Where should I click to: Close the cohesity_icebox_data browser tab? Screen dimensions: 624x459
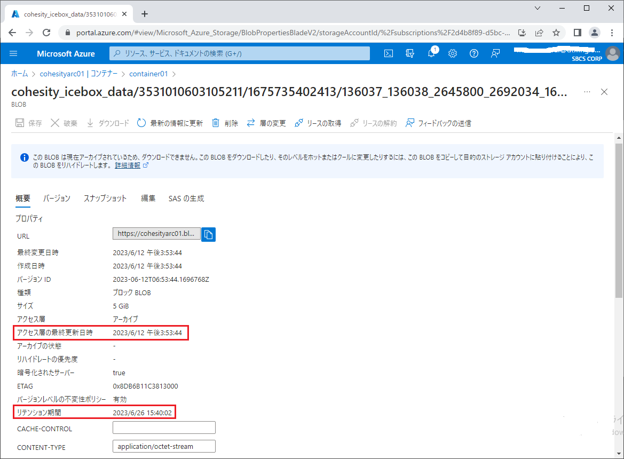pos(124,14)
